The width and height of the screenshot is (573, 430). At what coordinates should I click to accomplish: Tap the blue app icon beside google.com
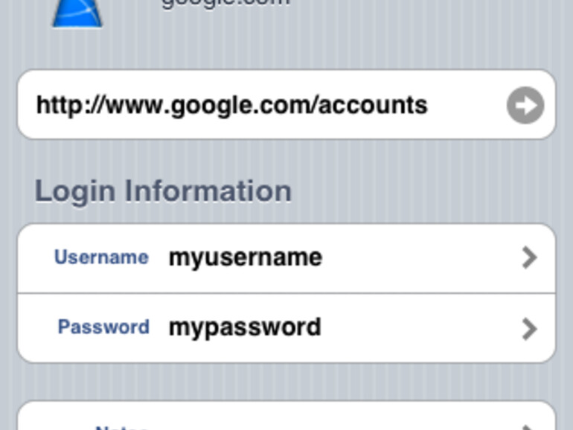[77, 13]
